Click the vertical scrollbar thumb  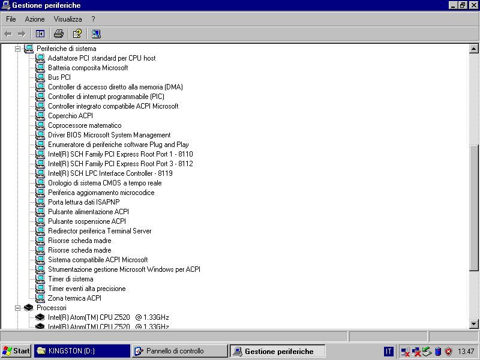click(473, 208)
